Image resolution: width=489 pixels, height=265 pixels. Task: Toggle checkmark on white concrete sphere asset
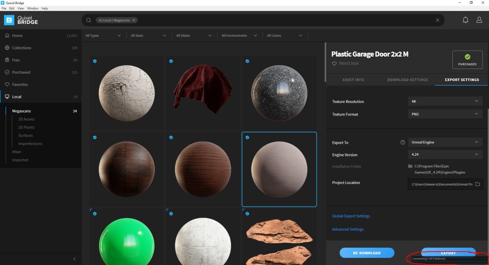pos(171,214)
